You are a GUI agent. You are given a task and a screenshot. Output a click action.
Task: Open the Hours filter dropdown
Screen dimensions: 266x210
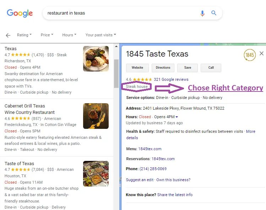(69, 35)
